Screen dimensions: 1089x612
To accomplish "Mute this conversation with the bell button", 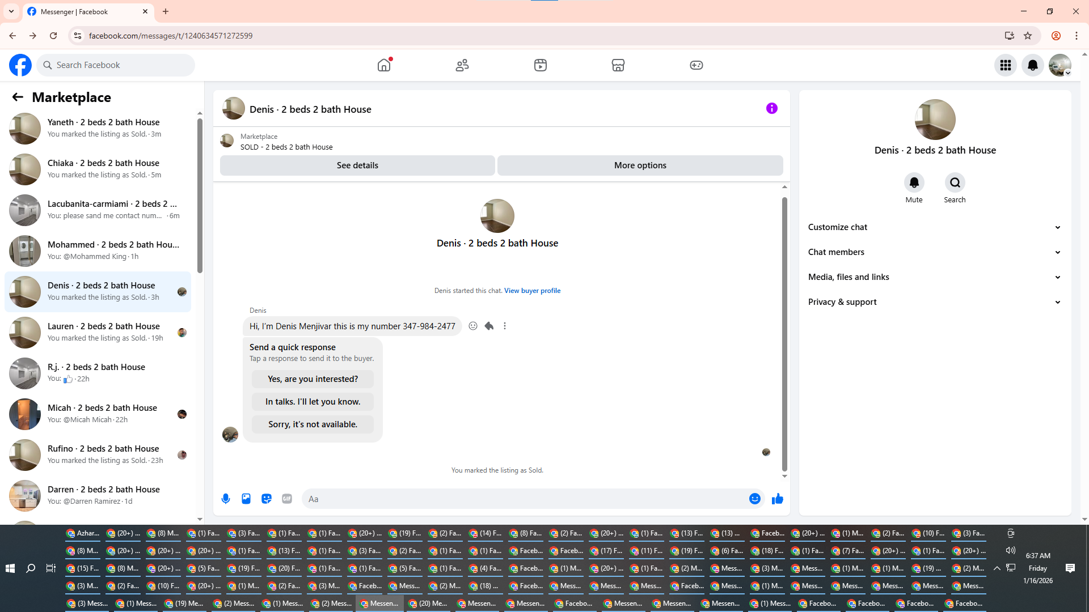I will click(914, 182).
